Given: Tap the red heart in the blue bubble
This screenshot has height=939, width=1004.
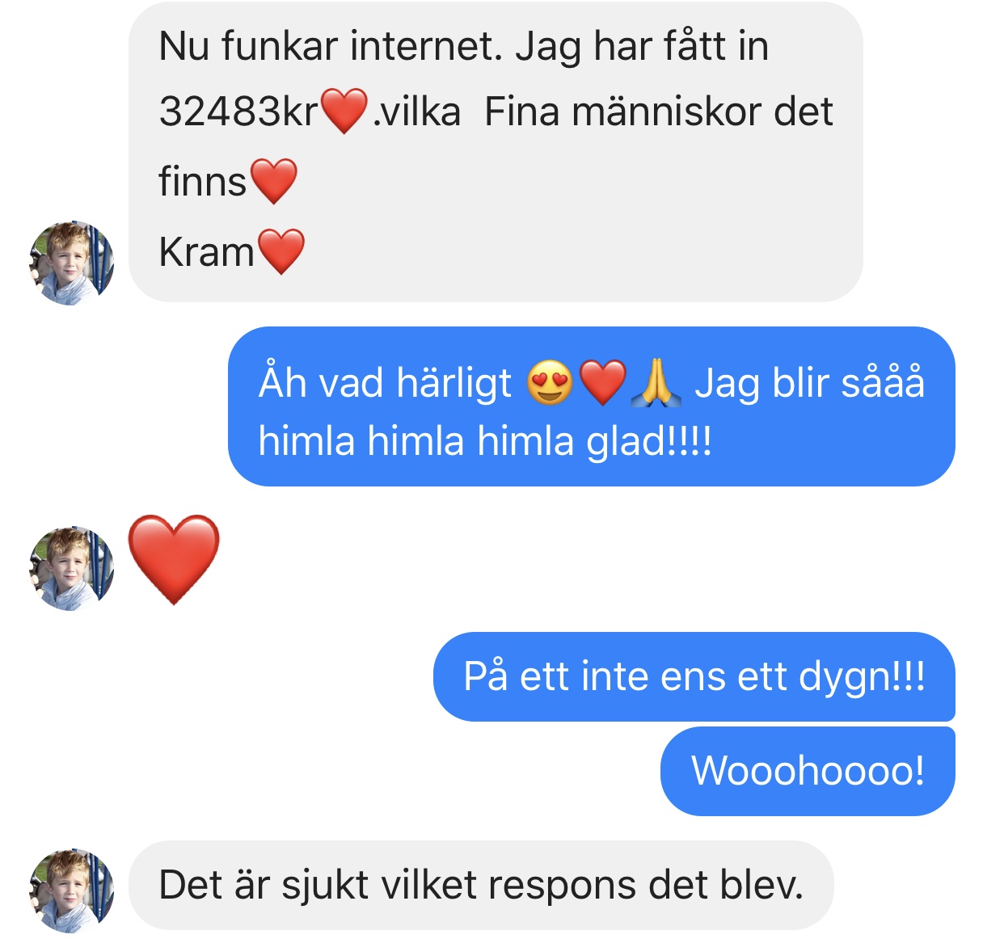Looking at the screenshot, I should (x=603, y=383).
